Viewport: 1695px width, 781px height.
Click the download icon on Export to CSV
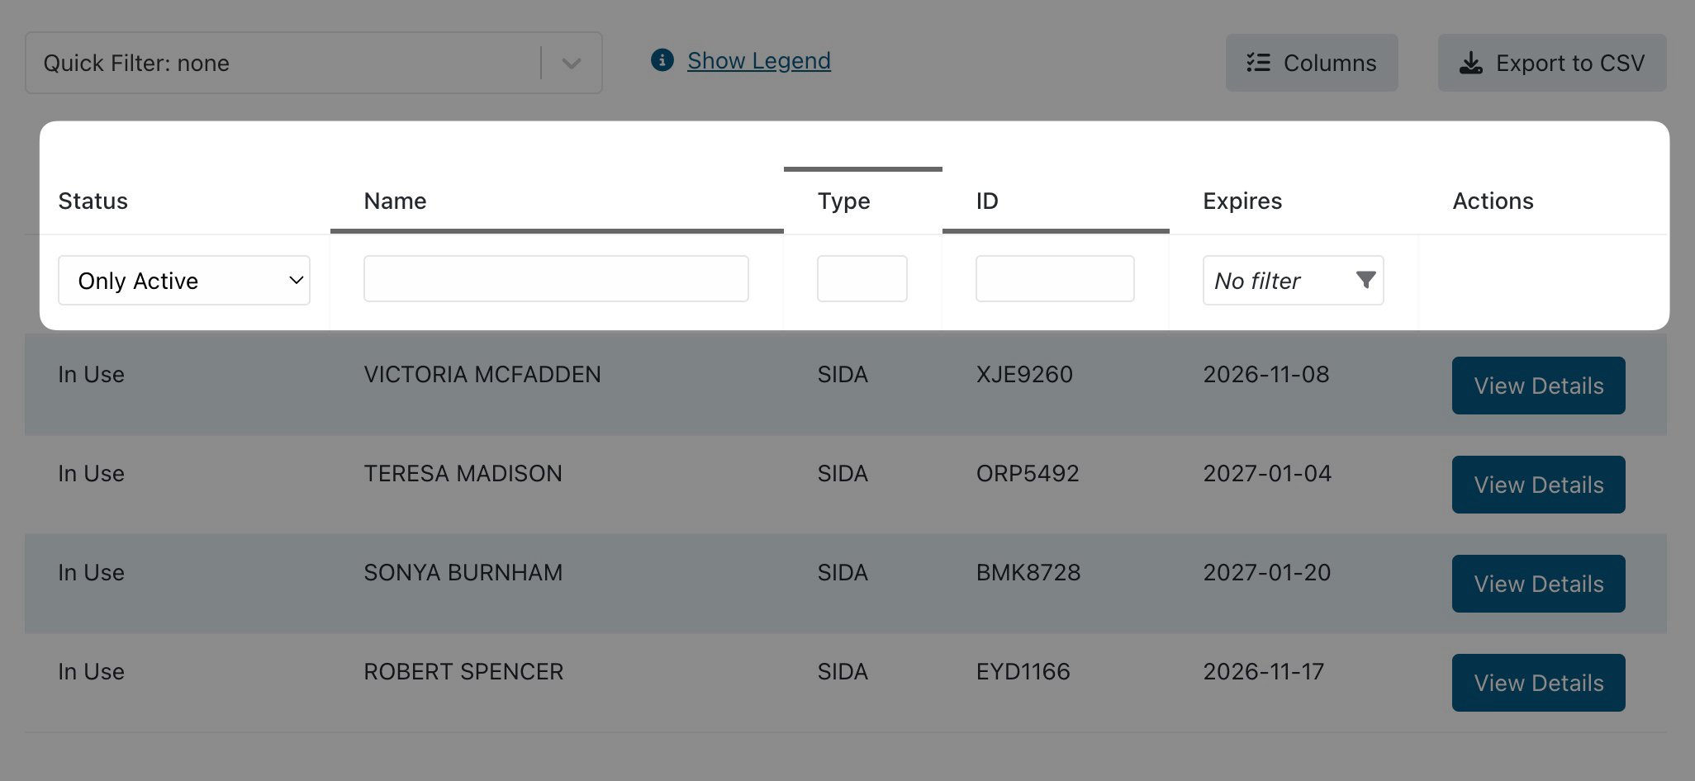point(1470,64)
